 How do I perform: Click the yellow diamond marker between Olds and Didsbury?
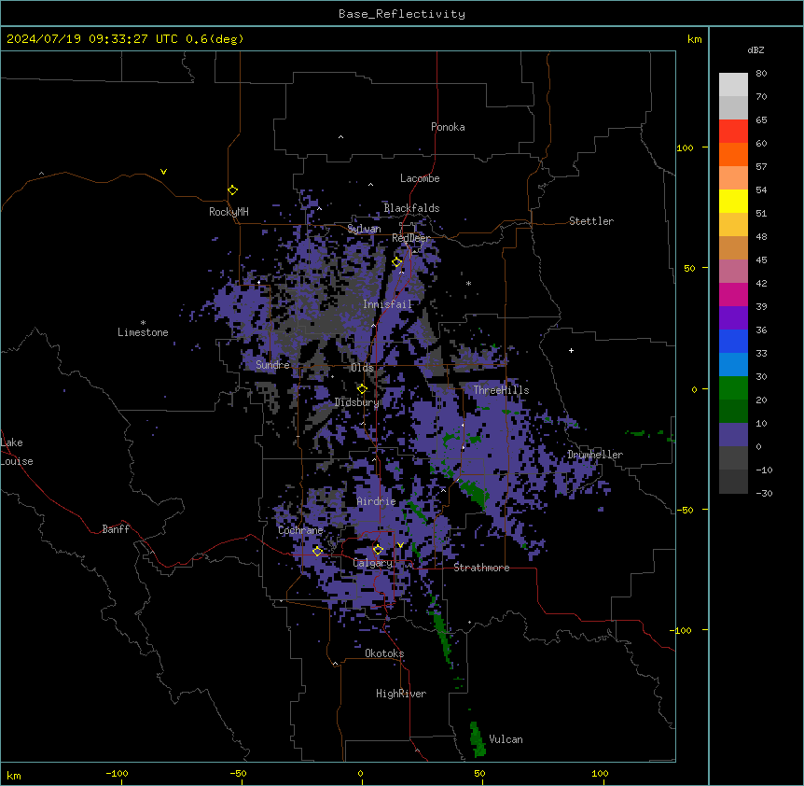point(362,389)
